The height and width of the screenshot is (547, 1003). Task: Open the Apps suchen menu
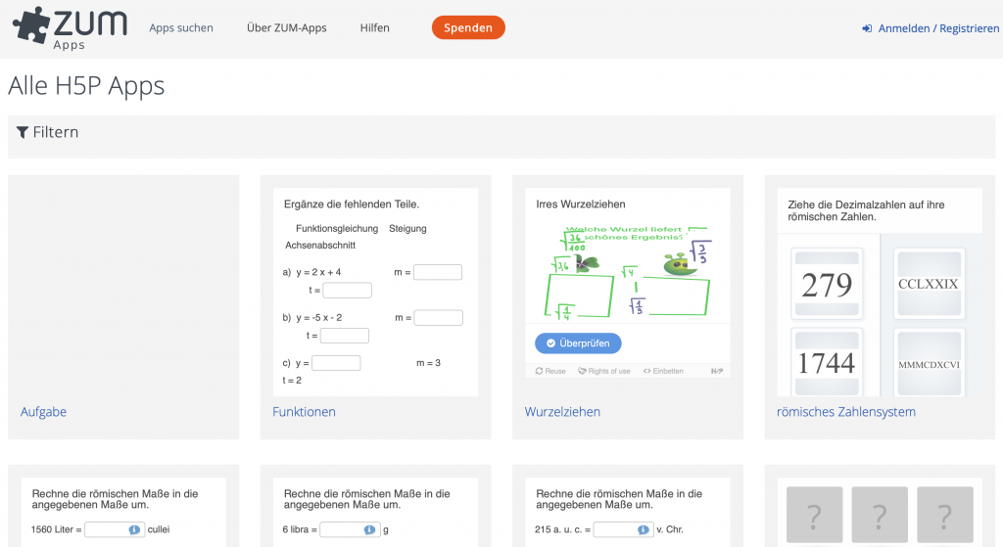(x=181, y=28)
